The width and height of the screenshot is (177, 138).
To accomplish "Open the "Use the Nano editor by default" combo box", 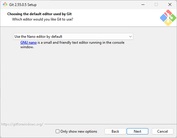I will [73, 37].
